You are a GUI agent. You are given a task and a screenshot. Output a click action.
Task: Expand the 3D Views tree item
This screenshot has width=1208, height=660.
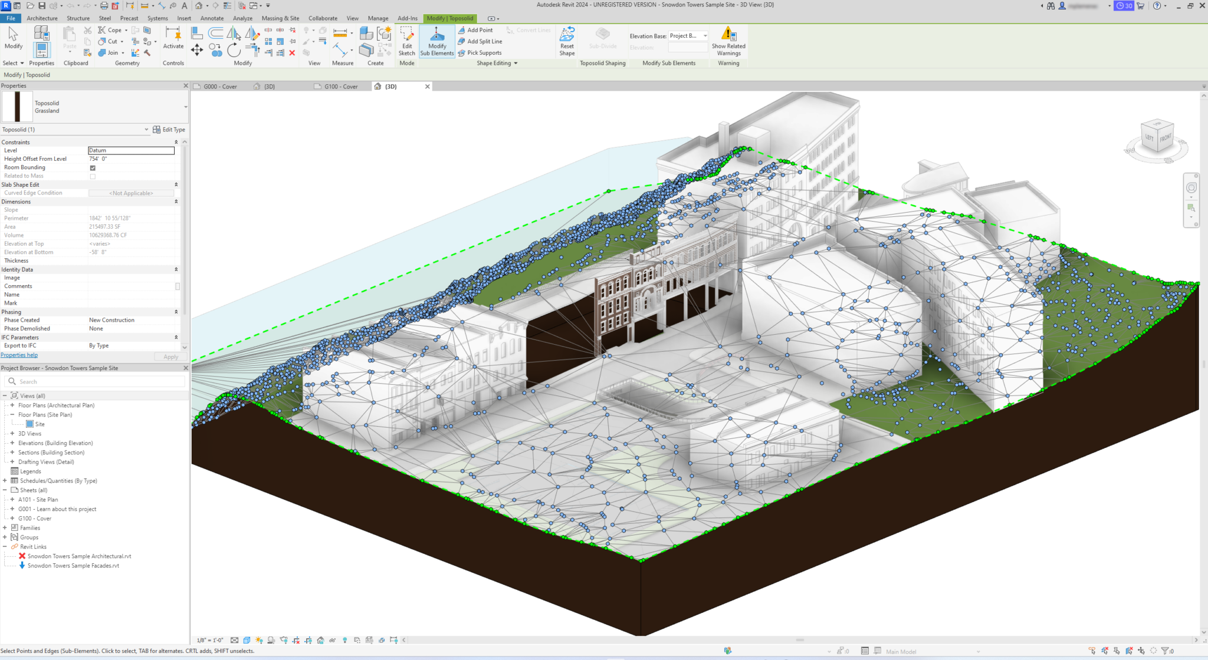click(12, 433)
